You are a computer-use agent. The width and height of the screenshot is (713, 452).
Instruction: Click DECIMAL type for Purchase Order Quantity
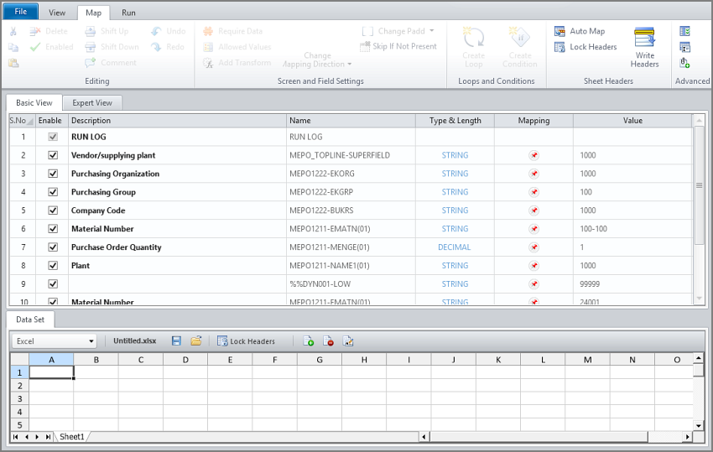(x=455, y=247)
